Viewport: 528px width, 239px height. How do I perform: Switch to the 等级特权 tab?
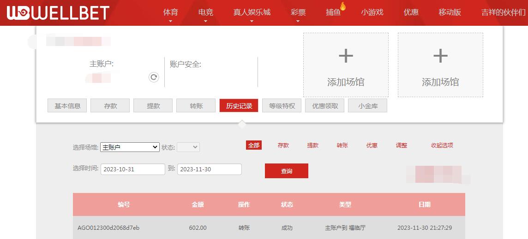pos(282,106)
